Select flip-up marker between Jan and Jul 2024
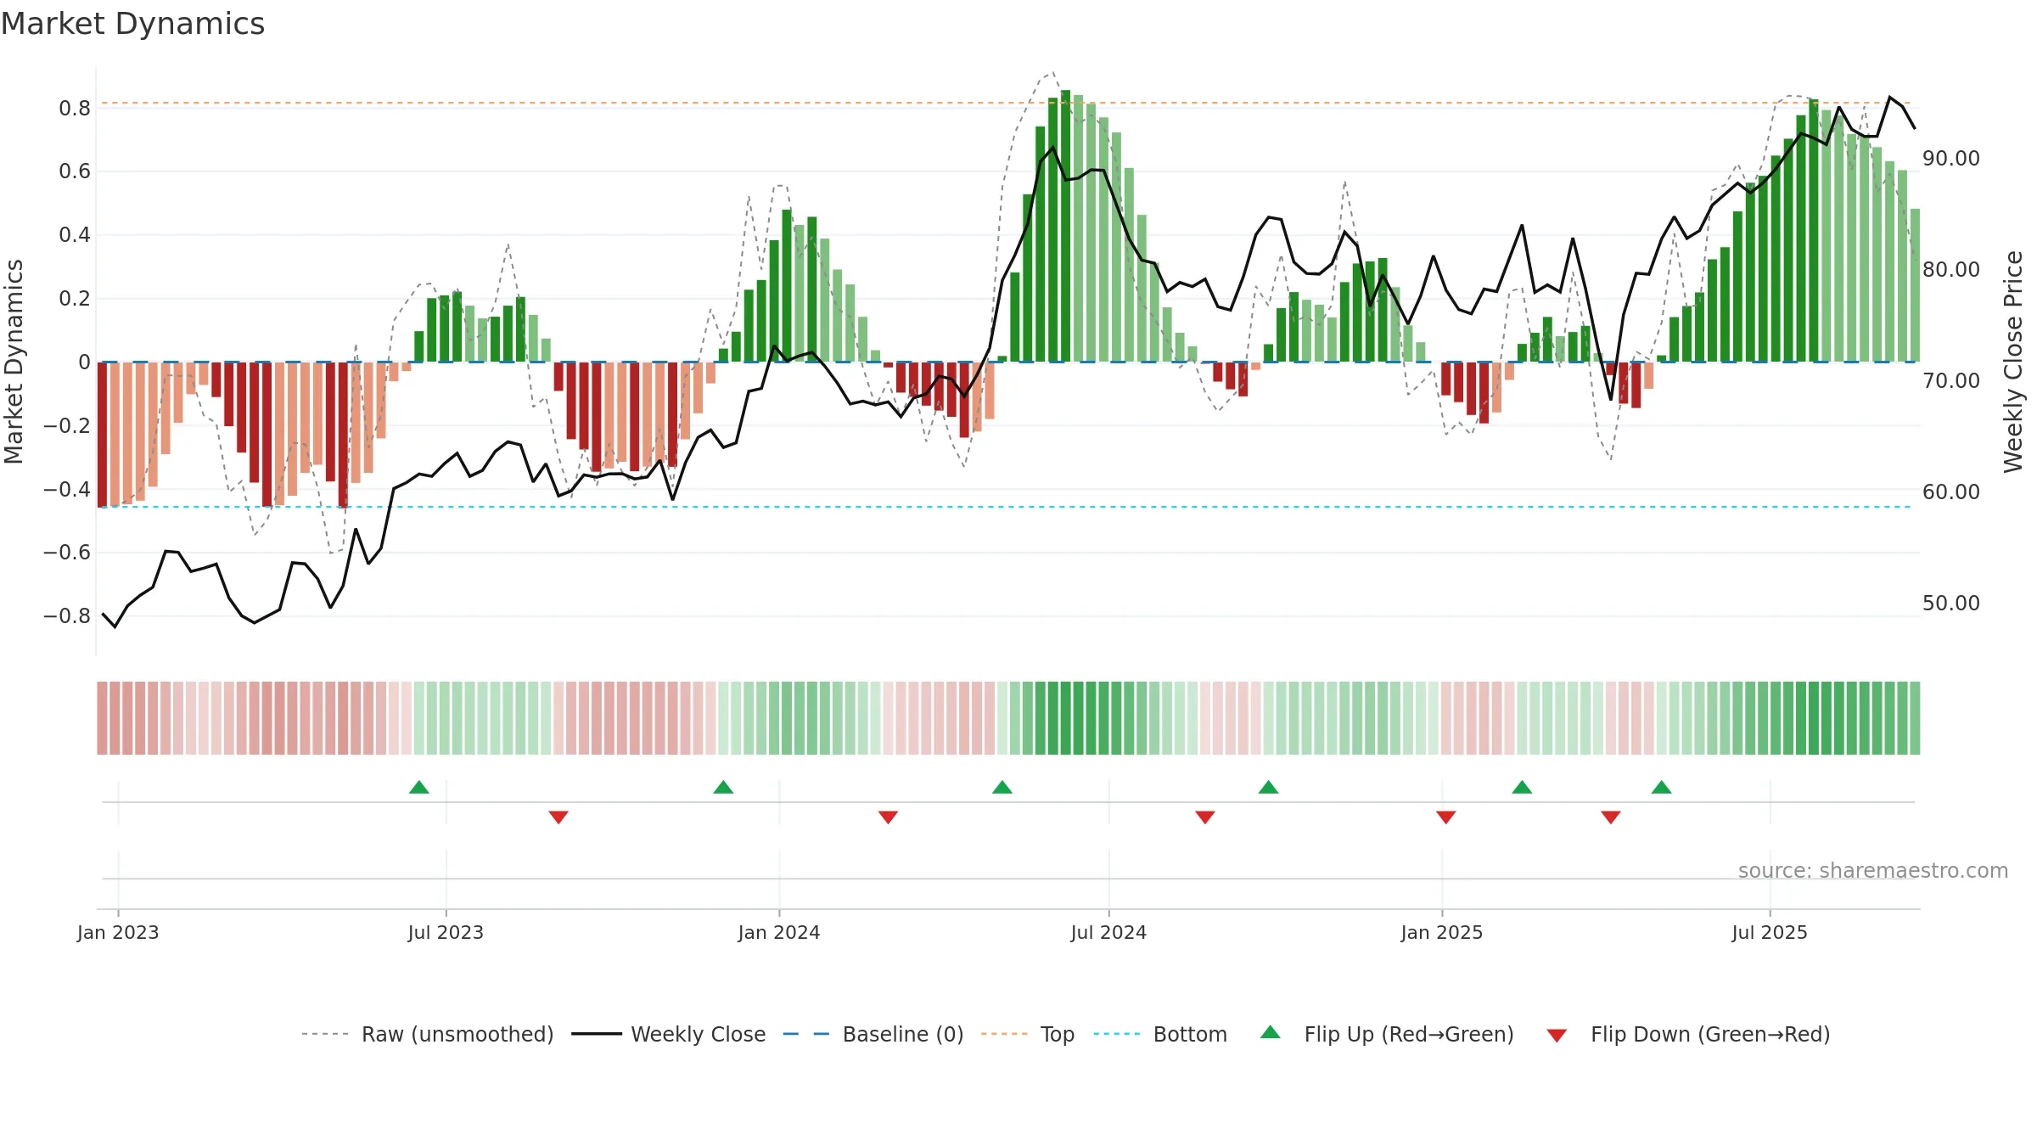The width and height of the screenshot is (2037, 1146). pyautogui.click(x=1002, y=787)
